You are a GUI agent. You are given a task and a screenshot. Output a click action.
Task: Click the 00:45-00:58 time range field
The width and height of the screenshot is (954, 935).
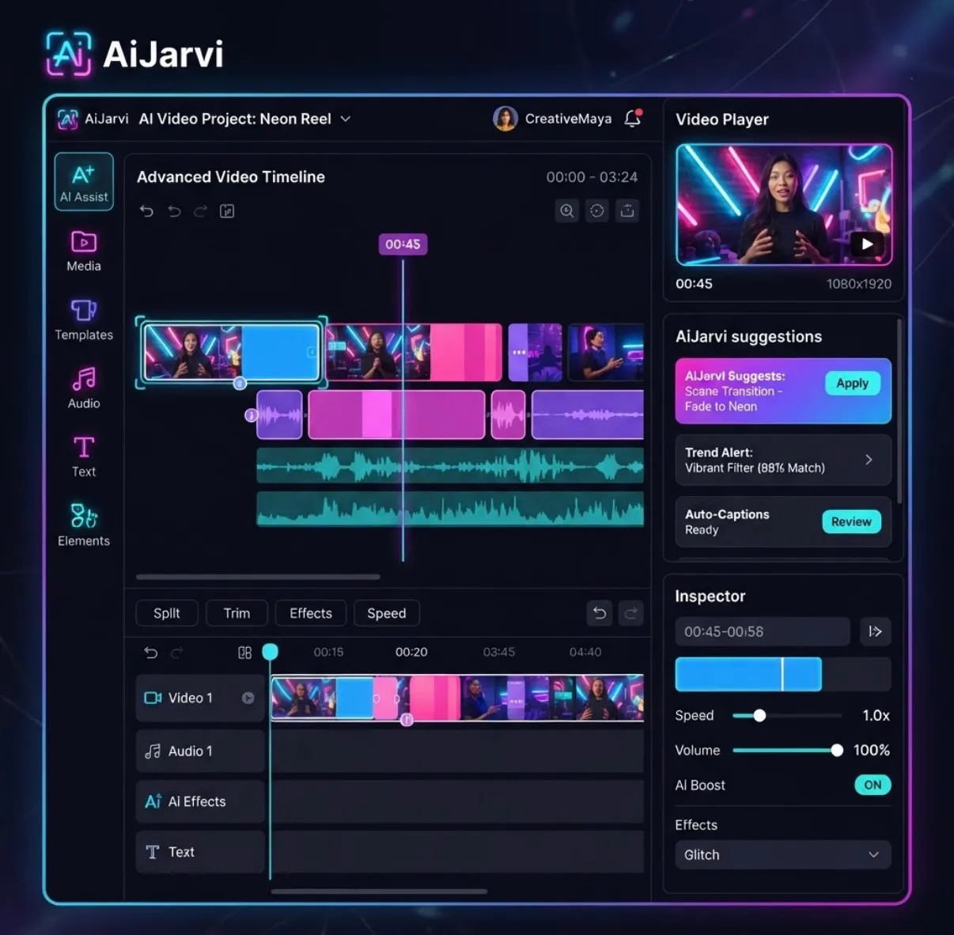pyautogui.click(x=763, y=631)
